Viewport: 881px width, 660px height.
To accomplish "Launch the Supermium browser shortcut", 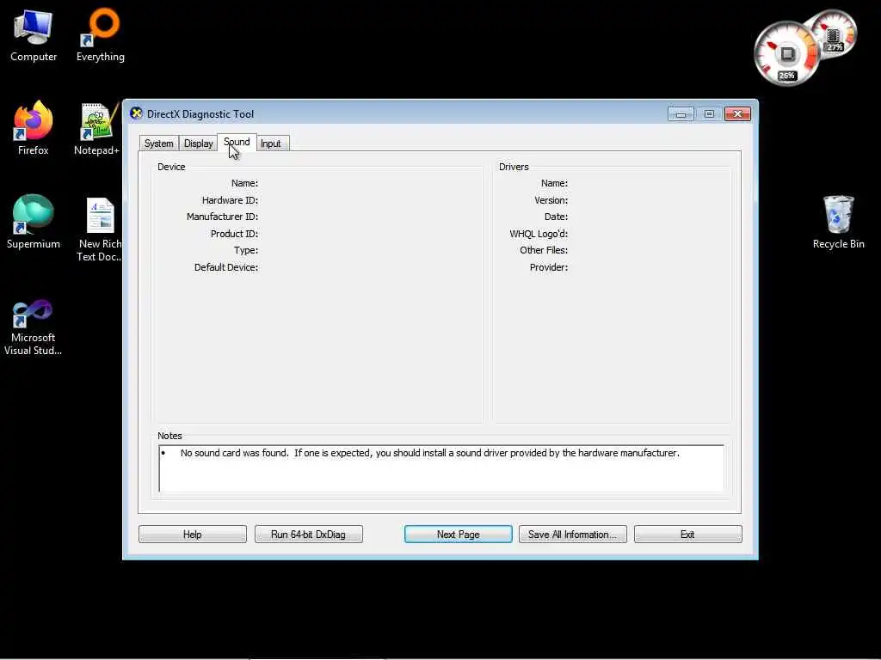I will [x=34, y=222].
